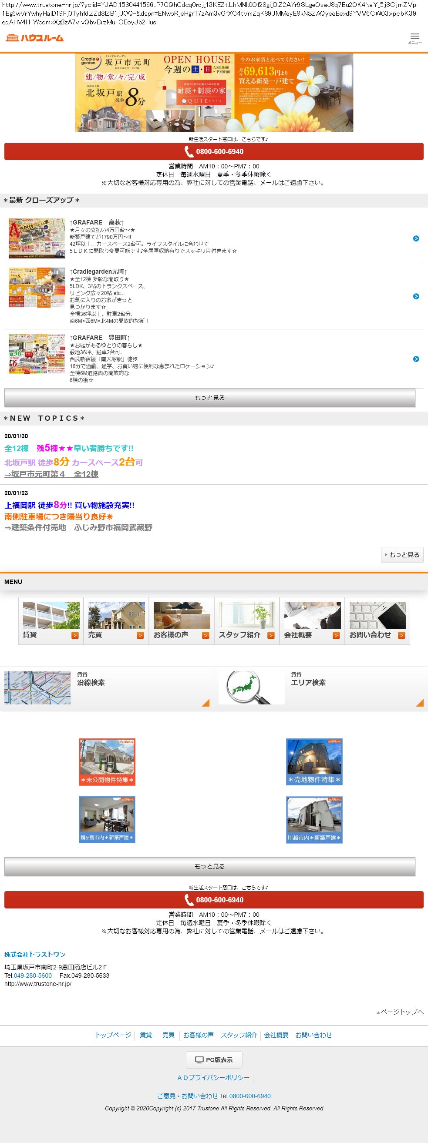This screenshot has width=428, height=1143.
Task: Open the 鶴ヶ島市内 新築戸建 banner
Action: pos(107,820)
